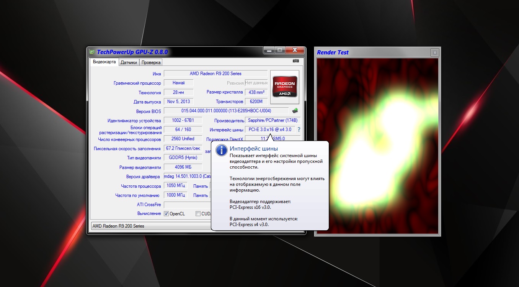The width and height of the screenshot is (519, 287).
Task: Click the Производитель field 'Sapphire/PCPartner (174B)'
Action: 273,121
